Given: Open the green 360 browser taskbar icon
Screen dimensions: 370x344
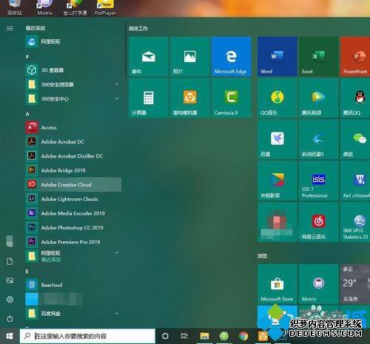Looking at the screenshot, I should click(224, 336).
